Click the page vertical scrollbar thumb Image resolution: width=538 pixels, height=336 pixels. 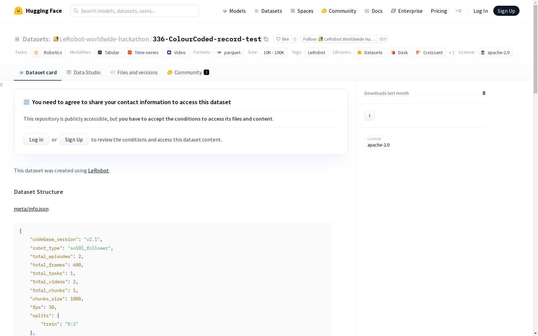click(535, 49)
